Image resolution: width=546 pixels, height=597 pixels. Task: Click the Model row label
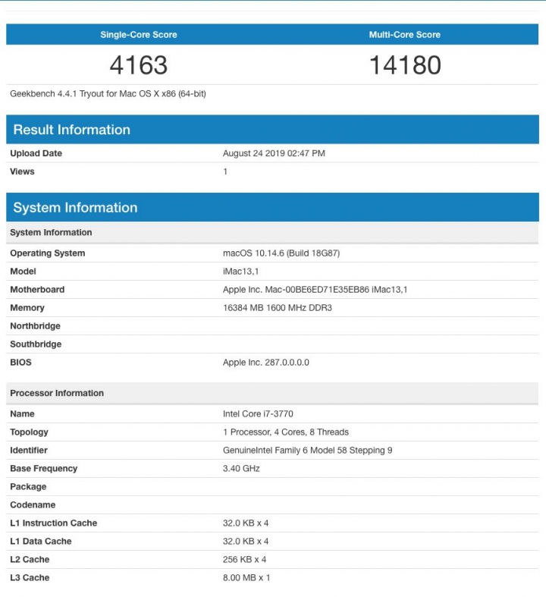pos(23,272)
